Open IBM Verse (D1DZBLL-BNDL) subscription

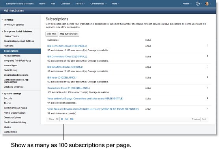pyautogui.click(x=62, y=77)
